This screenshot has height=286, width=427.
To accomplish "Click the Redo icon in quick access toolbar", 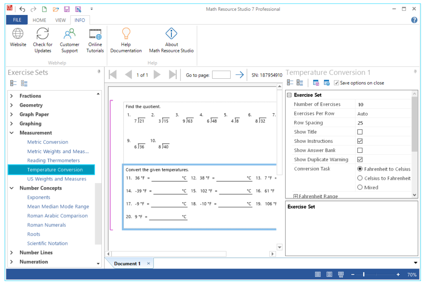I will pos(33,9).
